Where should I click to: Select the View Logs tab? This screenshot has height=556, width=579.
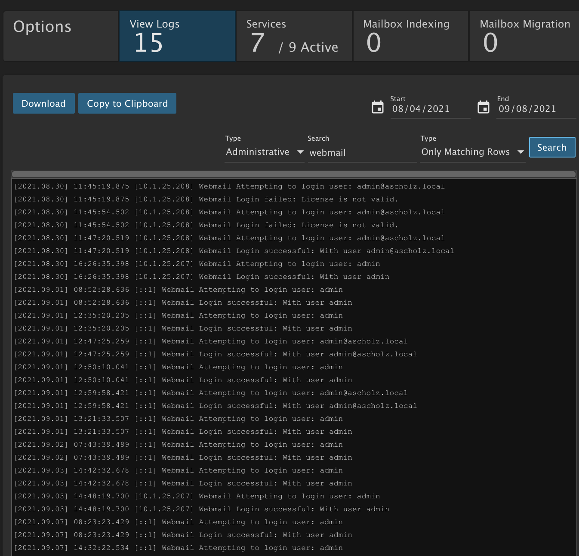(177, 36)
